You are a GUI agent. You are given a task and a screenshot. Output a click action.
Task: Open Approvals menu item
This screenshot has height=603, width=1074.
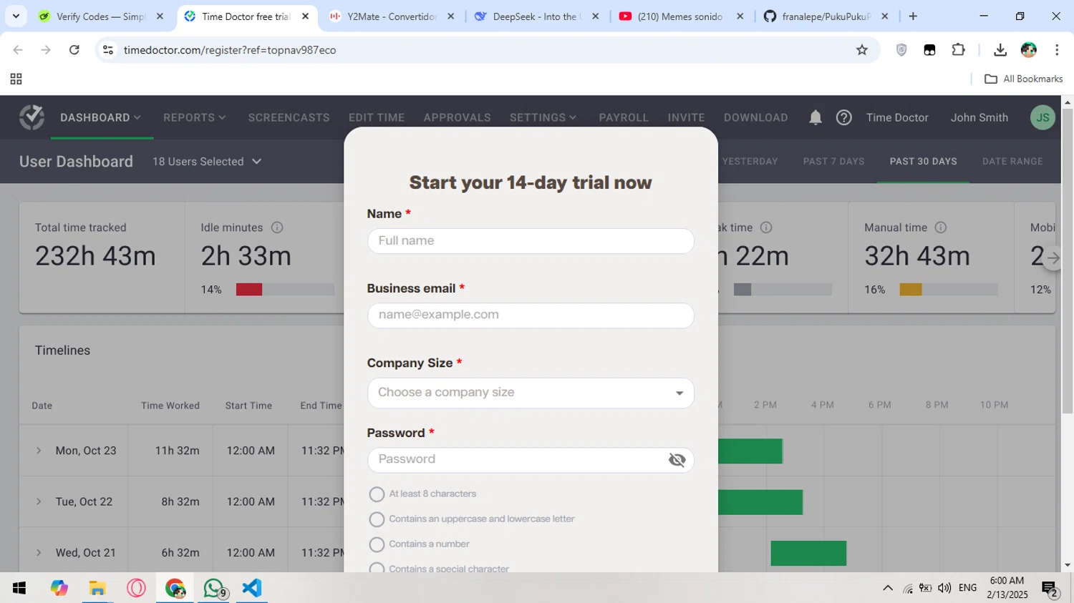457,117
